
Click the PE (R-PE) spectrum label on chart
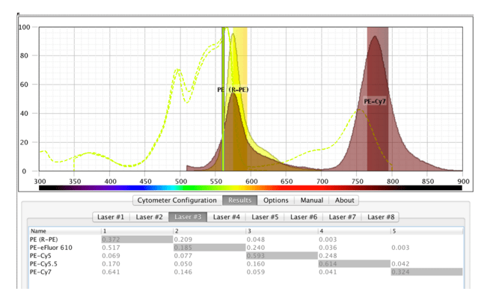coord(233,90)
